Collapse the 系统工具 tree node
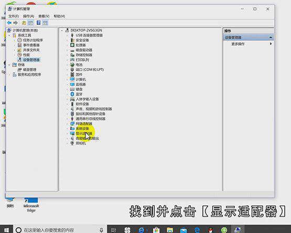 click(x=9, y=35)
